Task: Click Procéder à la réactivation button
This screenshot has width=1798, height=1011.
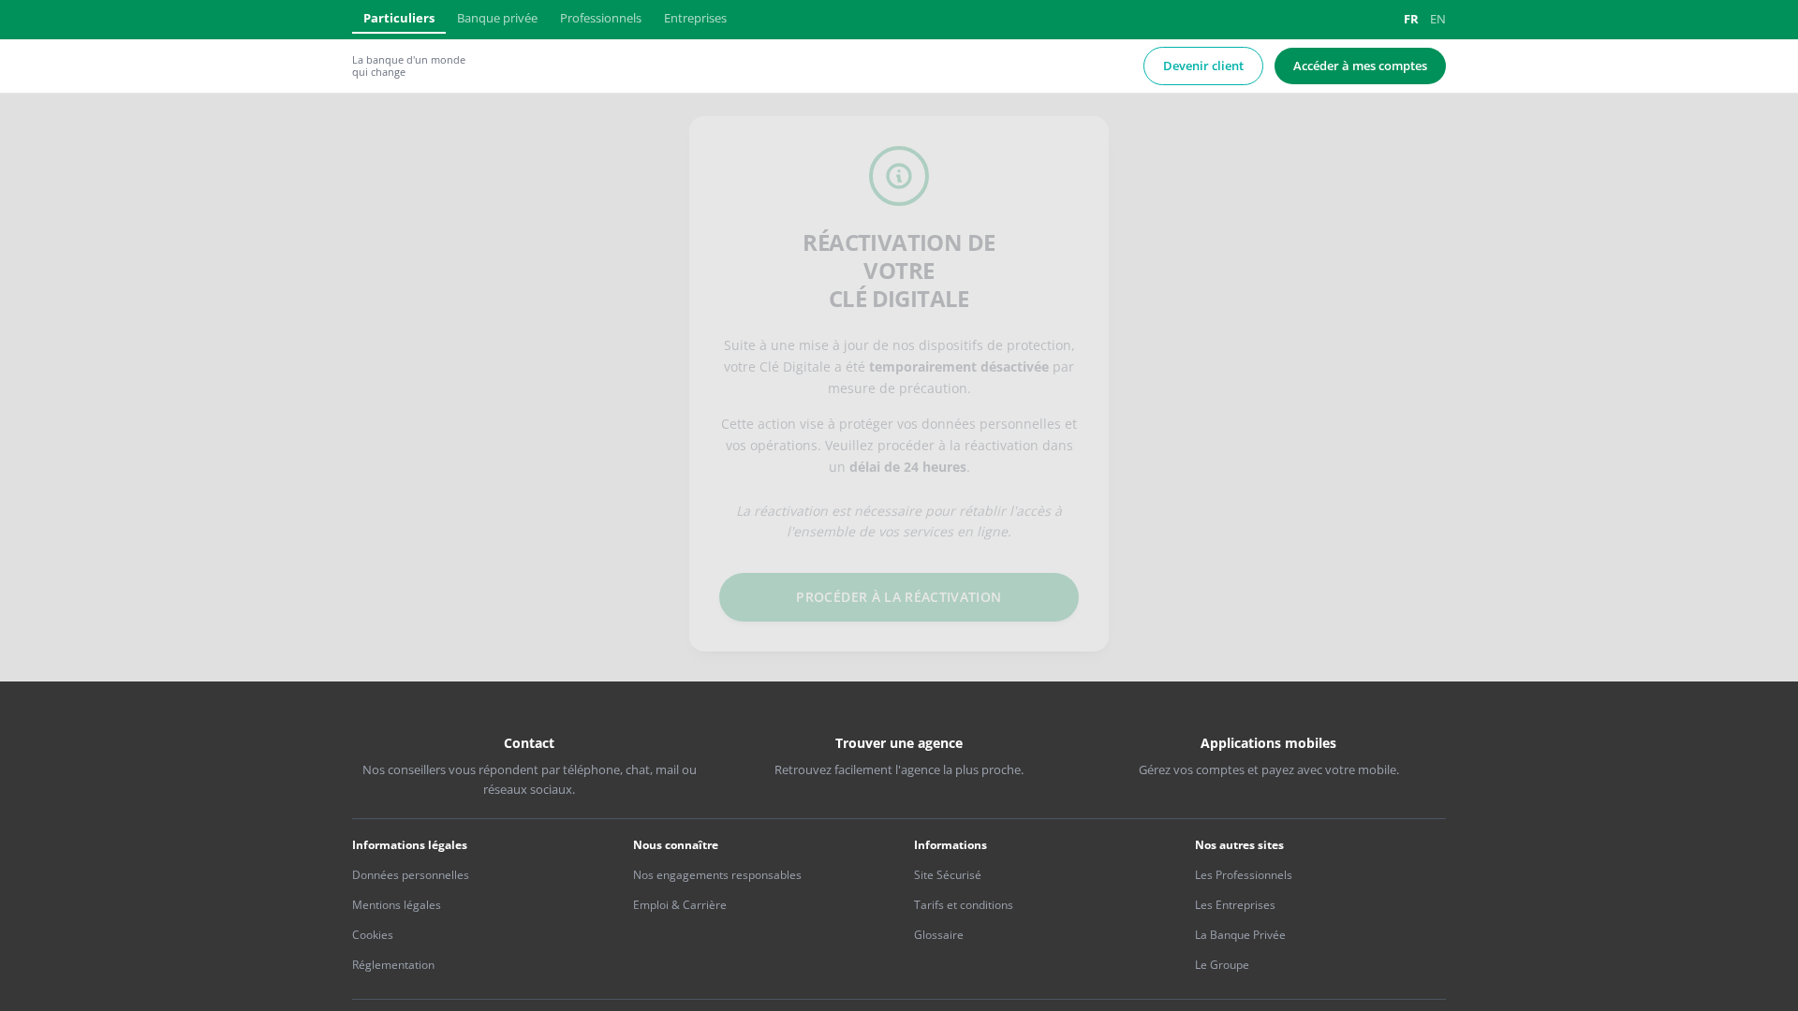Action: click(x=899, y=597)
